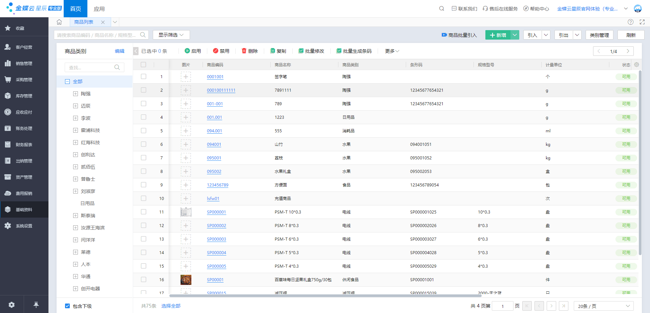
Task: Open the 引出 dropdown arrow
Action: coord(577,35)
